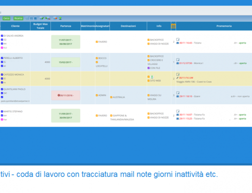Click the 4000 budget in PERELLI ALBERTO row
Image resolution: width=252 pixels, height=193 pixels.
pyautogui.click(x=47, y=62)
